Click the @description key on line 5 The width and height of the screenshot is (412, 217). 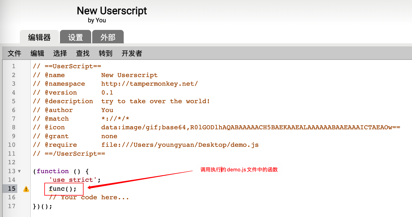pyautogui.click(x=69, y=101)
